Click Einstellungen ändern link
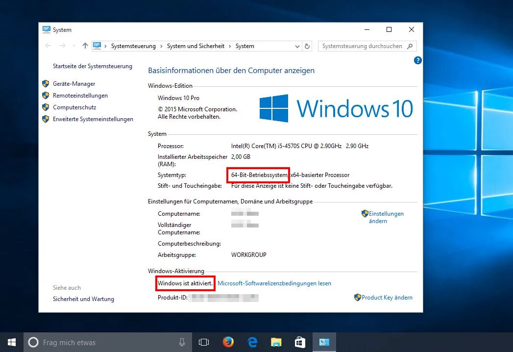 (386, 217)
